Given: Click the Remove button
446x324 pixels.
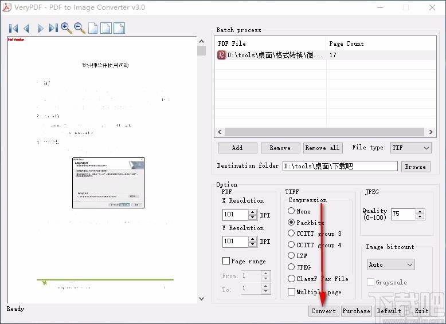Looking at the screenshot, I should tap(280, 148).
